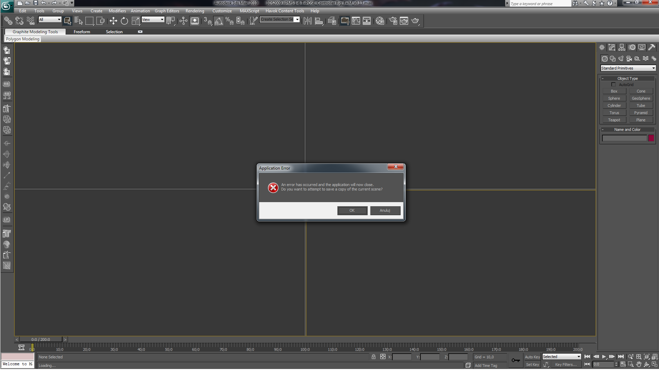This screenshot has width=659, height=370.
Task: Click the Anuluj cancel button
Action: click(x=385, y=210)
